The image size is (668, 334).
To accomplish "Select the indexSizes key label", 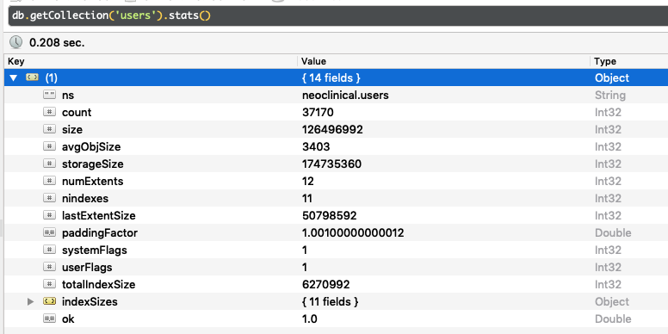I will point(90,302).
